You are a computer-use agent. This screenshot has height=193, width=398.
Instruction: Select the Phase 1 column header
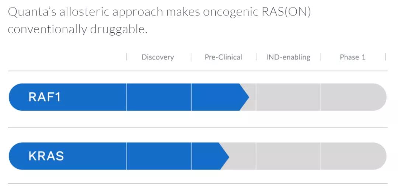(x=353, y=57)
